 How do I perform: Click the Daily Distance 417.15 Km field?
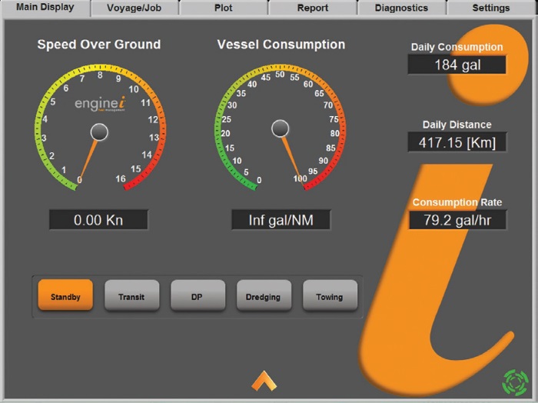(x=457, y=142)
